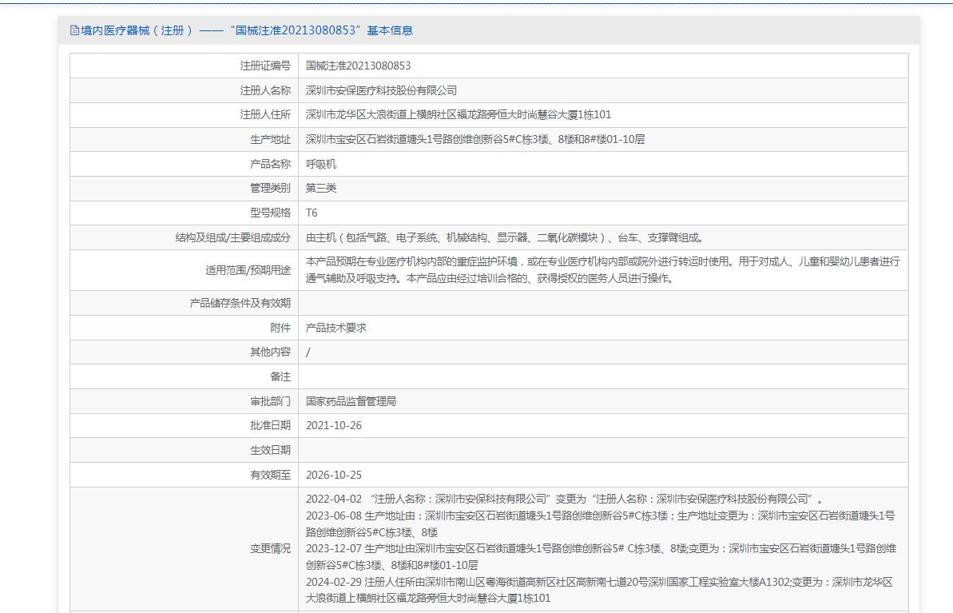
Task: Click the registrant name 深圳市安保医疗科技股份有限公司
Action: [x=381, y=90]
